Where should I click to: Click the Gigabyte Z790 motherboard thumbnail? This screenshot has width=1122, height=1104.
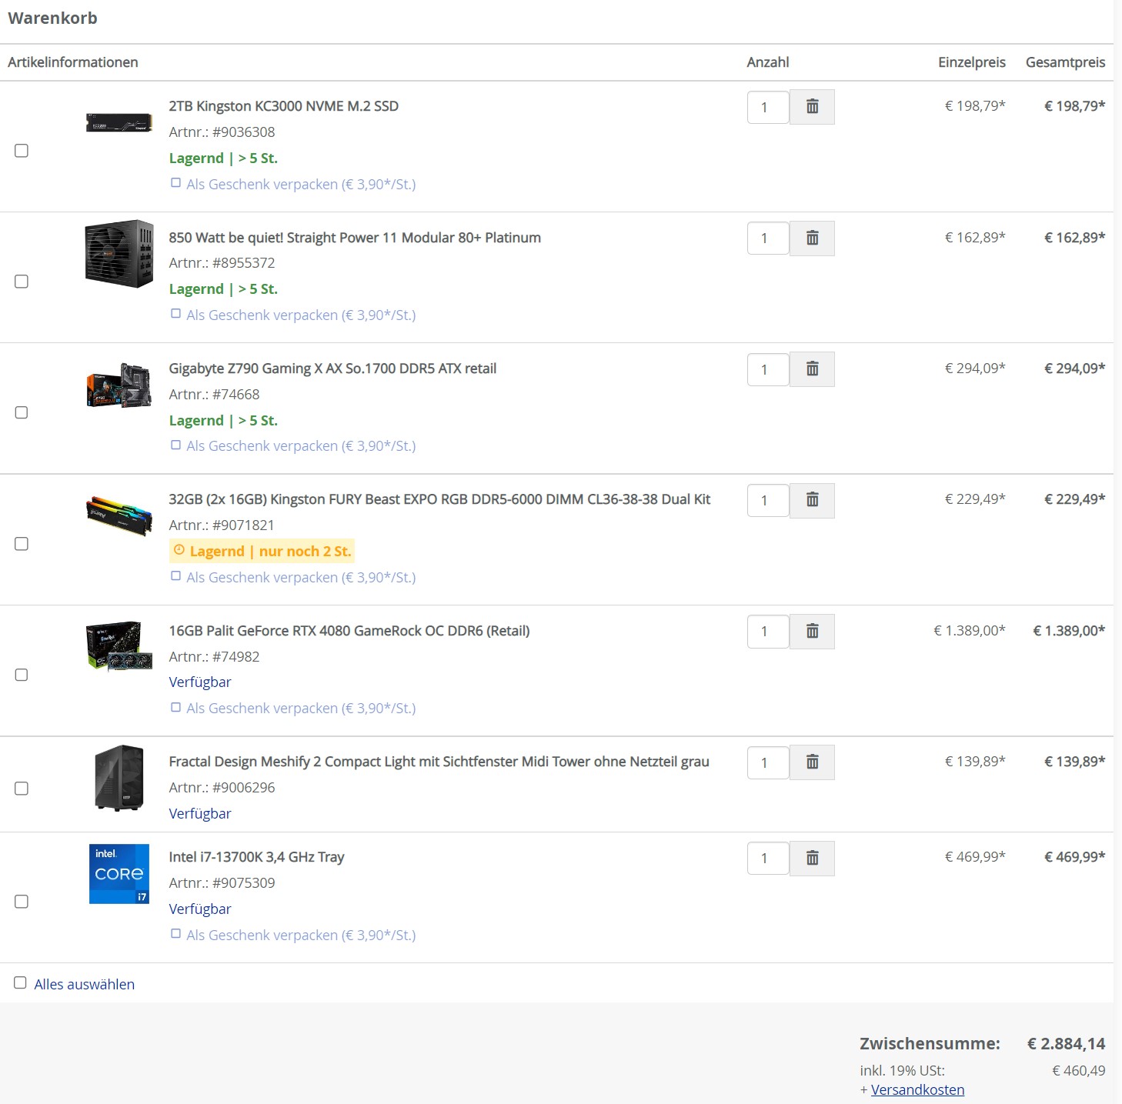tap(119, 385)
